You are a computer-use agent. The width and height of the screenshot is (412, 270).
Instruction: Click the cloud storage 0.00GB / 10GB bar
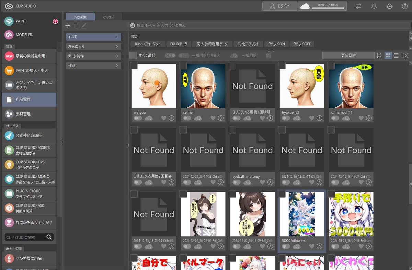click(322, 6)
